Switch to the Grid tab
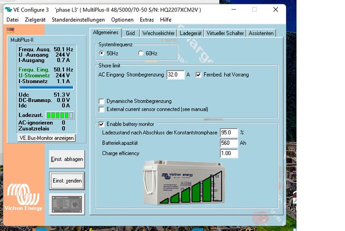The height and width of the screenshot is (231, 345). pos(130,33)
